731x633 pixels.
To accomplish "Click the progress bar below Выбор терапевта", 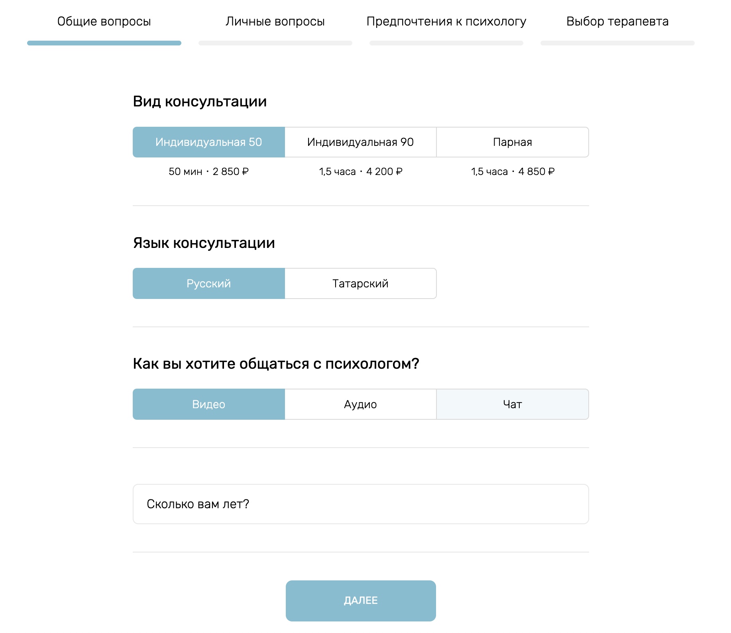I will pos(617,43).
